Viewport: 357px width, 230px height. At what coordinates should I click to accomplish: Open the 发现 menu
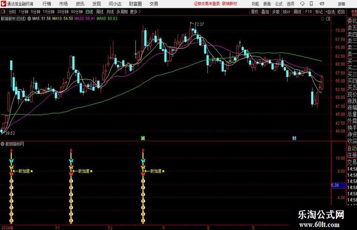(97, 4)
